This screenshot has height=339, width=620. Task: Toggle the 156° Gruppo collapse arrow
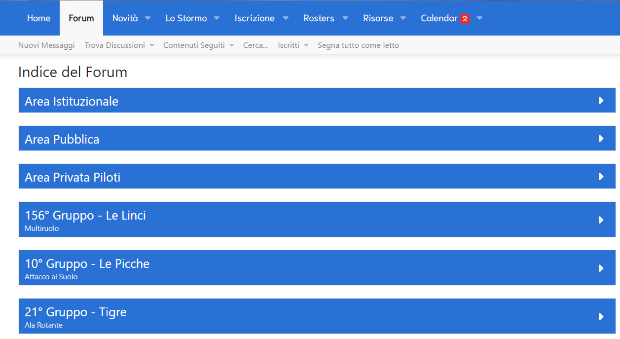click(x=601, y=220)
